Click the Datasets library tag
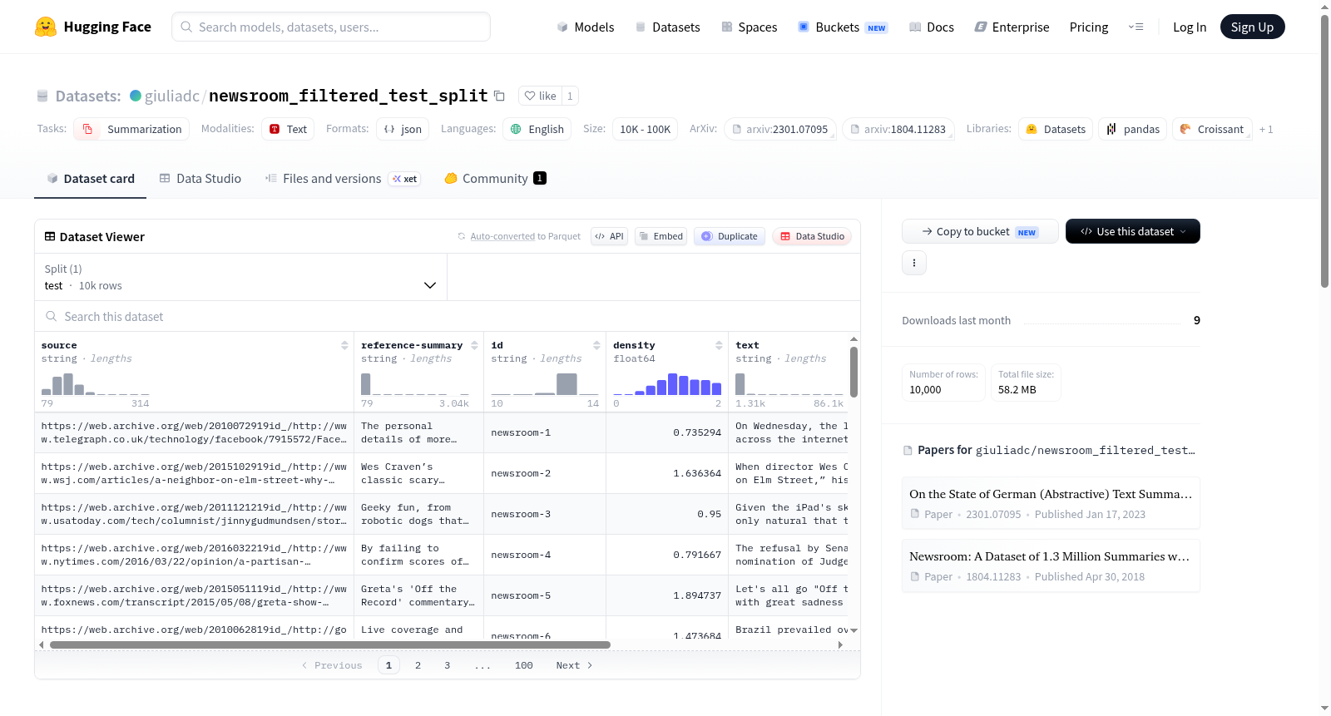The height and width of the screenshot is (716, 1331). coord(1056,129)
